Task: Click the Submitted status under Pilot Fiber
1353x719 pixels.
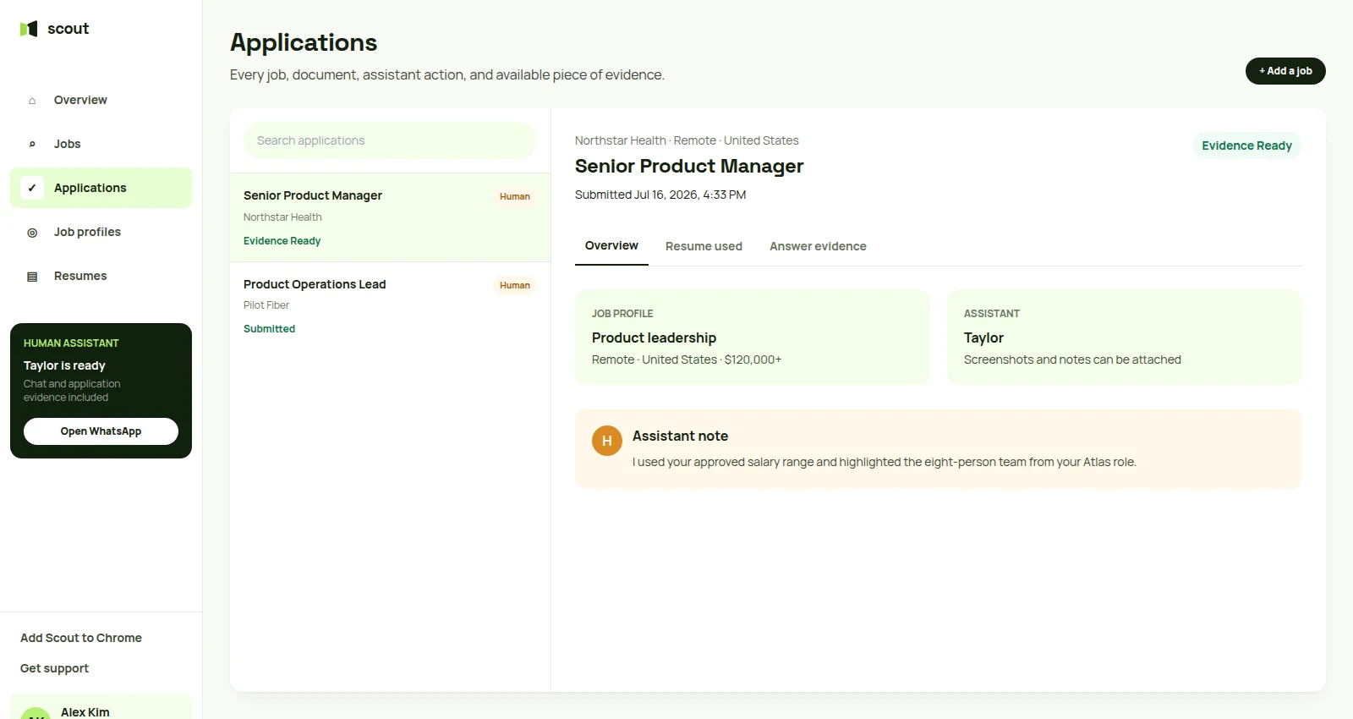Action: pyautogui.click(x=269, y=329)
